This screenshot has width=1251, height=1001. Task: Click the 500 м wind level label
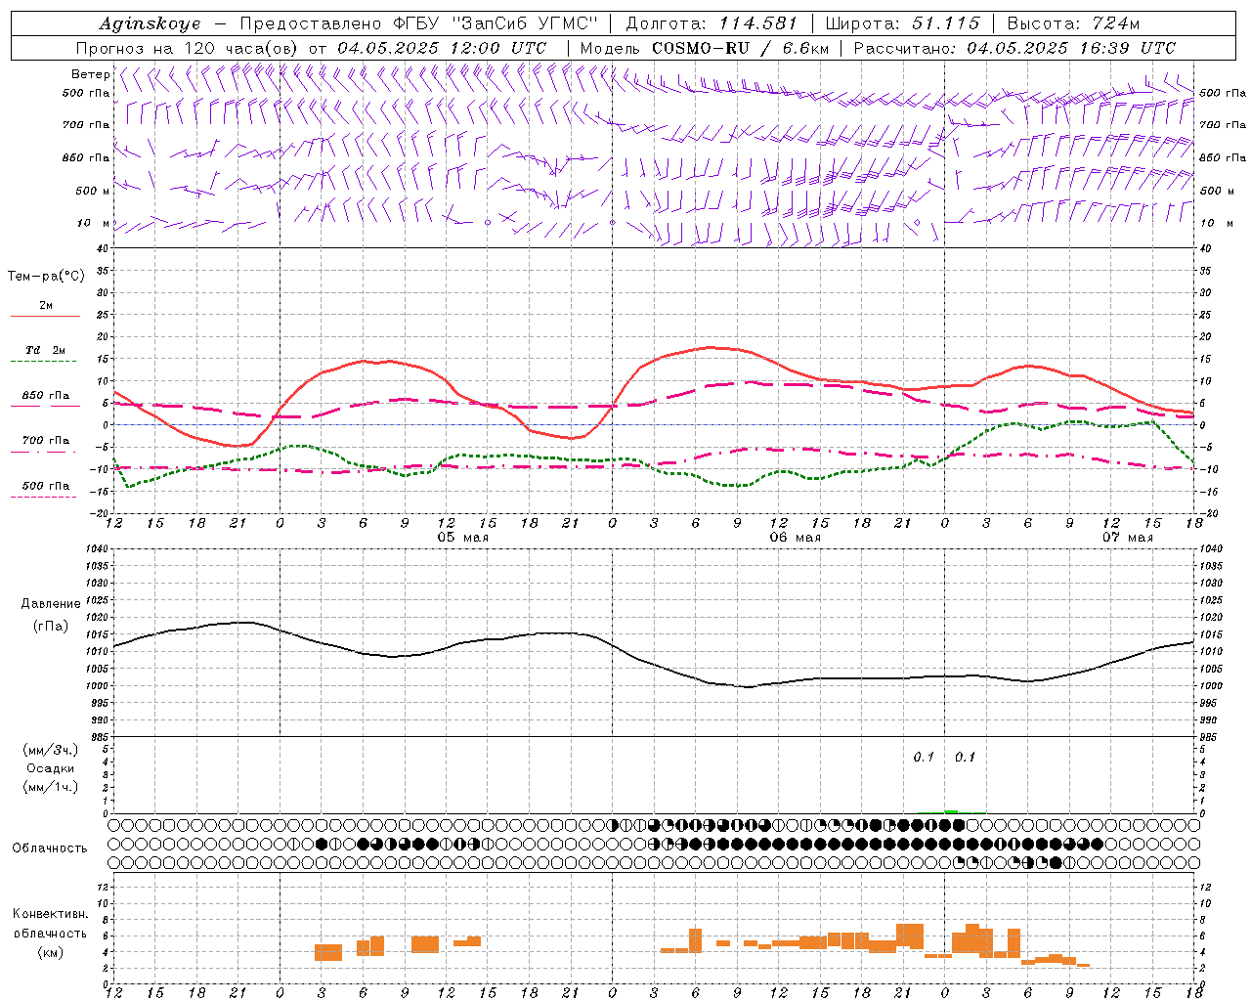93,192
